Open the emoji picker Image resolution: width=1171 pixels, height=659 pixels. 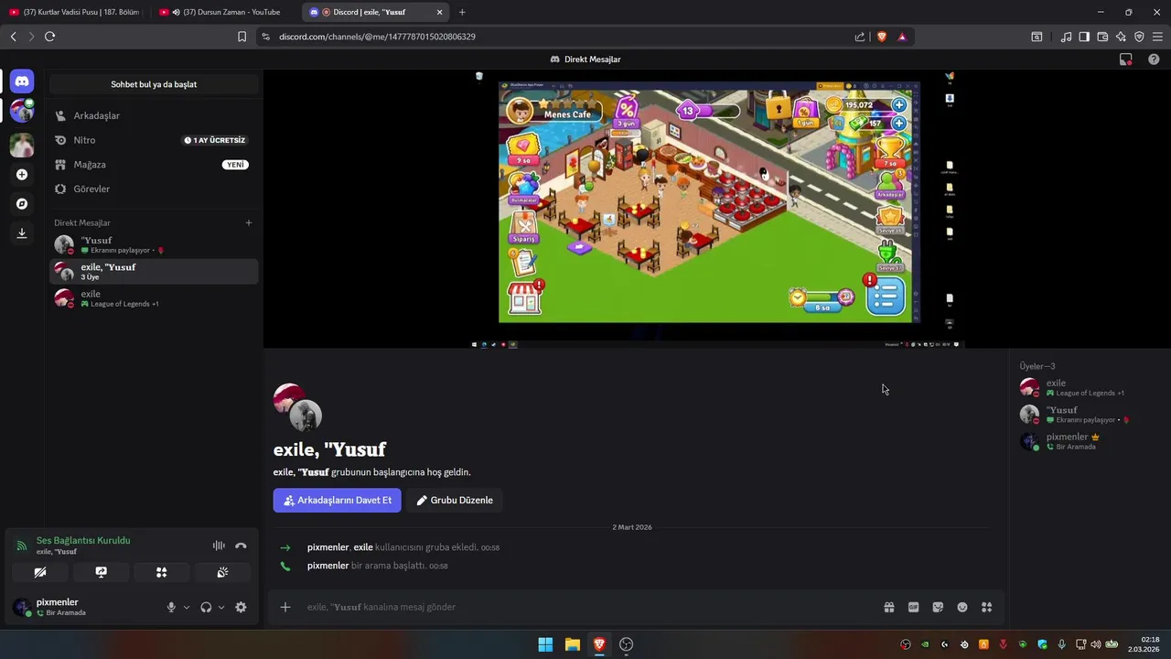coord(962,607)
